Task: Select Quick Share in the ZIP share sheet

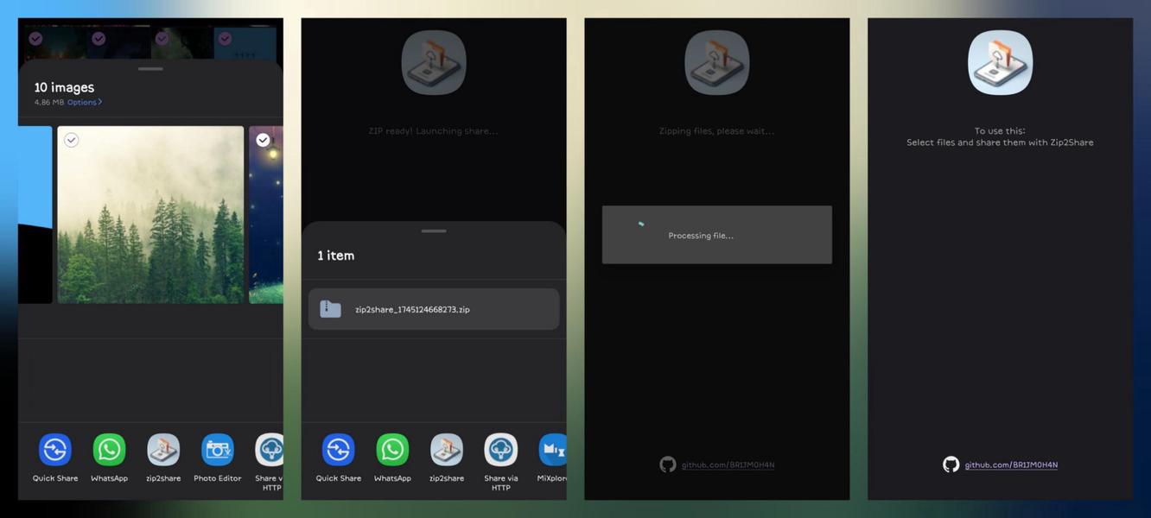Action: [x=338, y=449]
